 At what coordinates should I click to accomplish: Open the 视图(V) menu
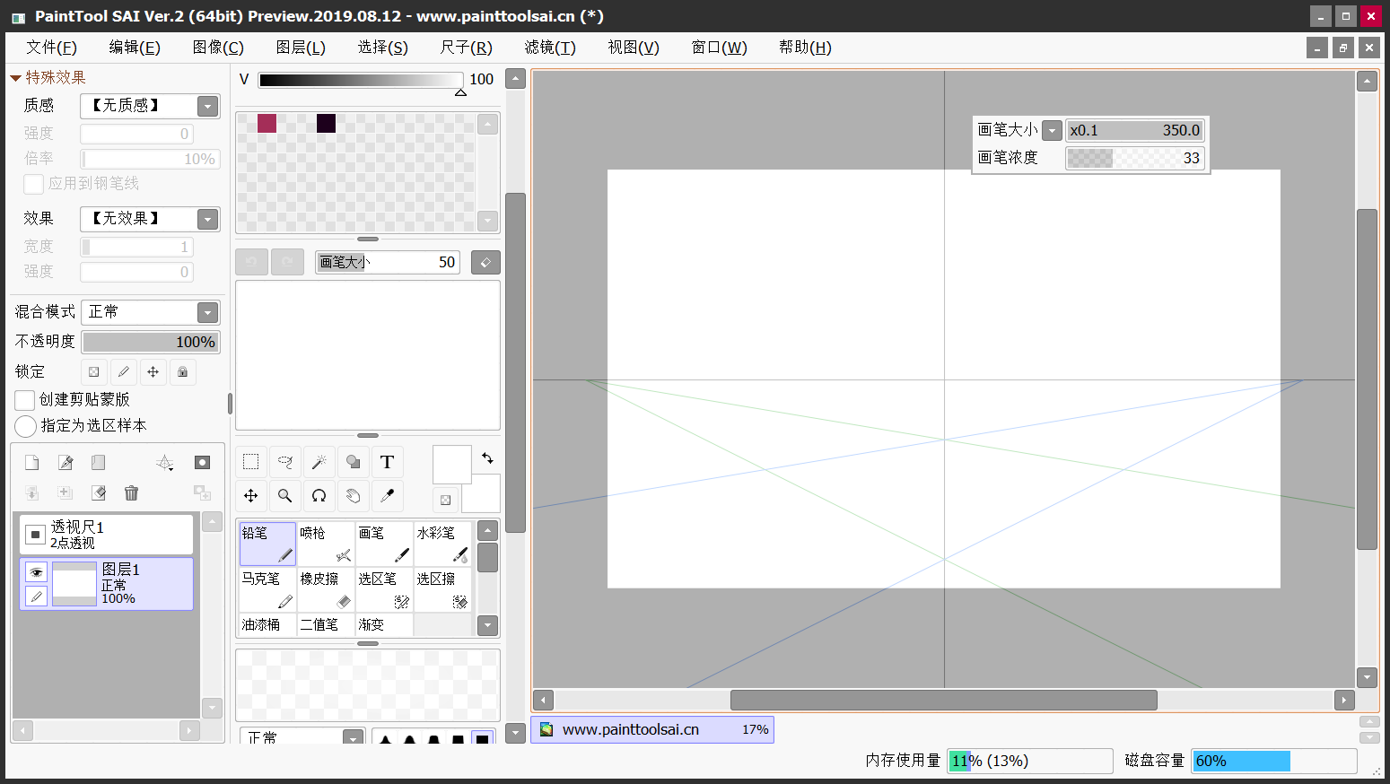[634, 48]
